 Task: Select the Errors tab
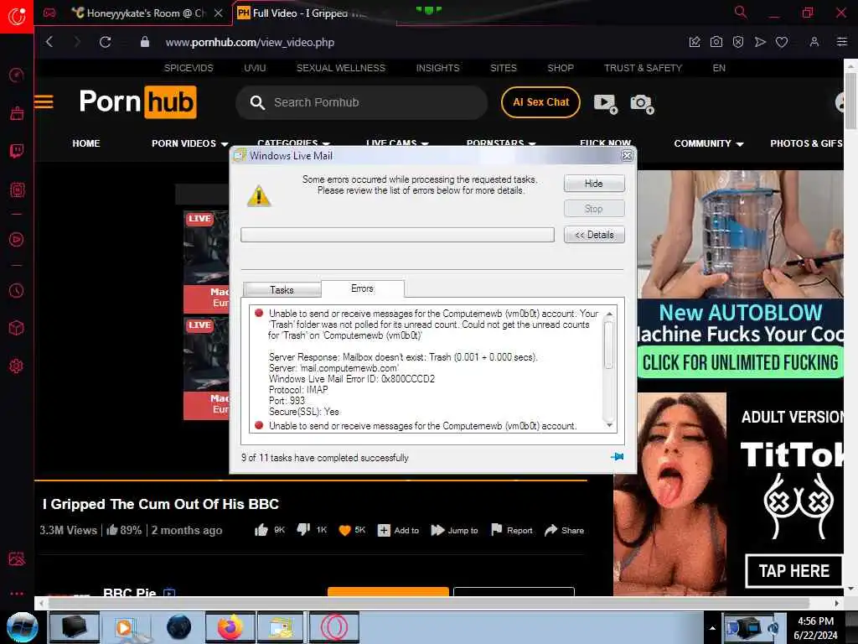pyautogui.click(x=362, y=288)
